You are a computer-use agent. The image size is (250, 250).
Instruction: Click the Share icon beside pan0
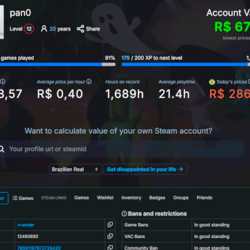pyautogui.click(x=81, y=29)
